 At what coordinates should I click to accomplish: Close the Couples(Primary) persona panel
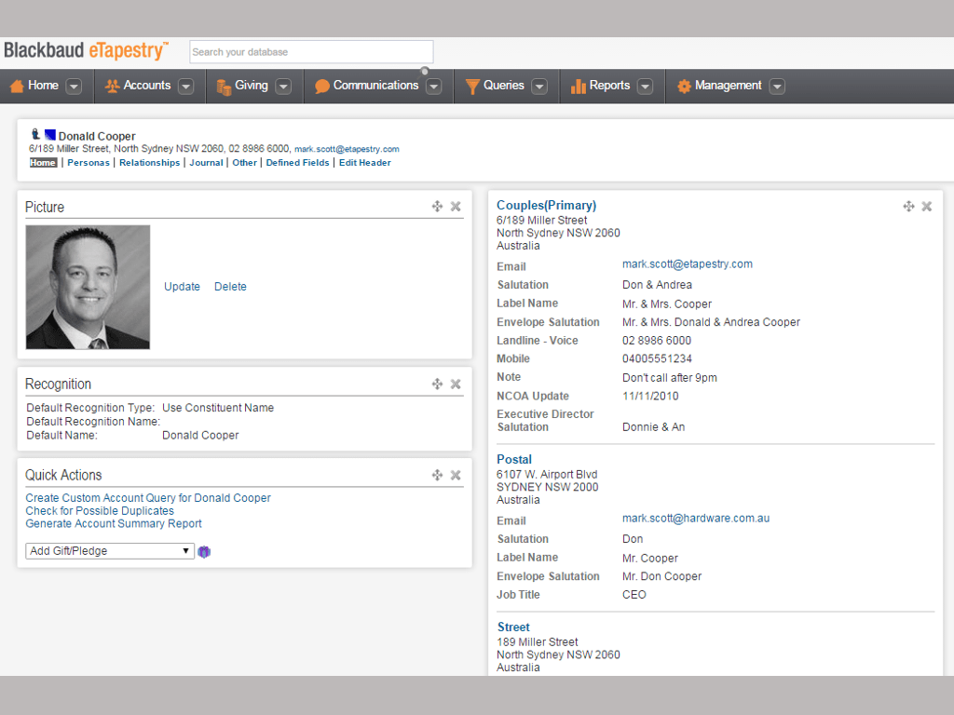(927, 207)
